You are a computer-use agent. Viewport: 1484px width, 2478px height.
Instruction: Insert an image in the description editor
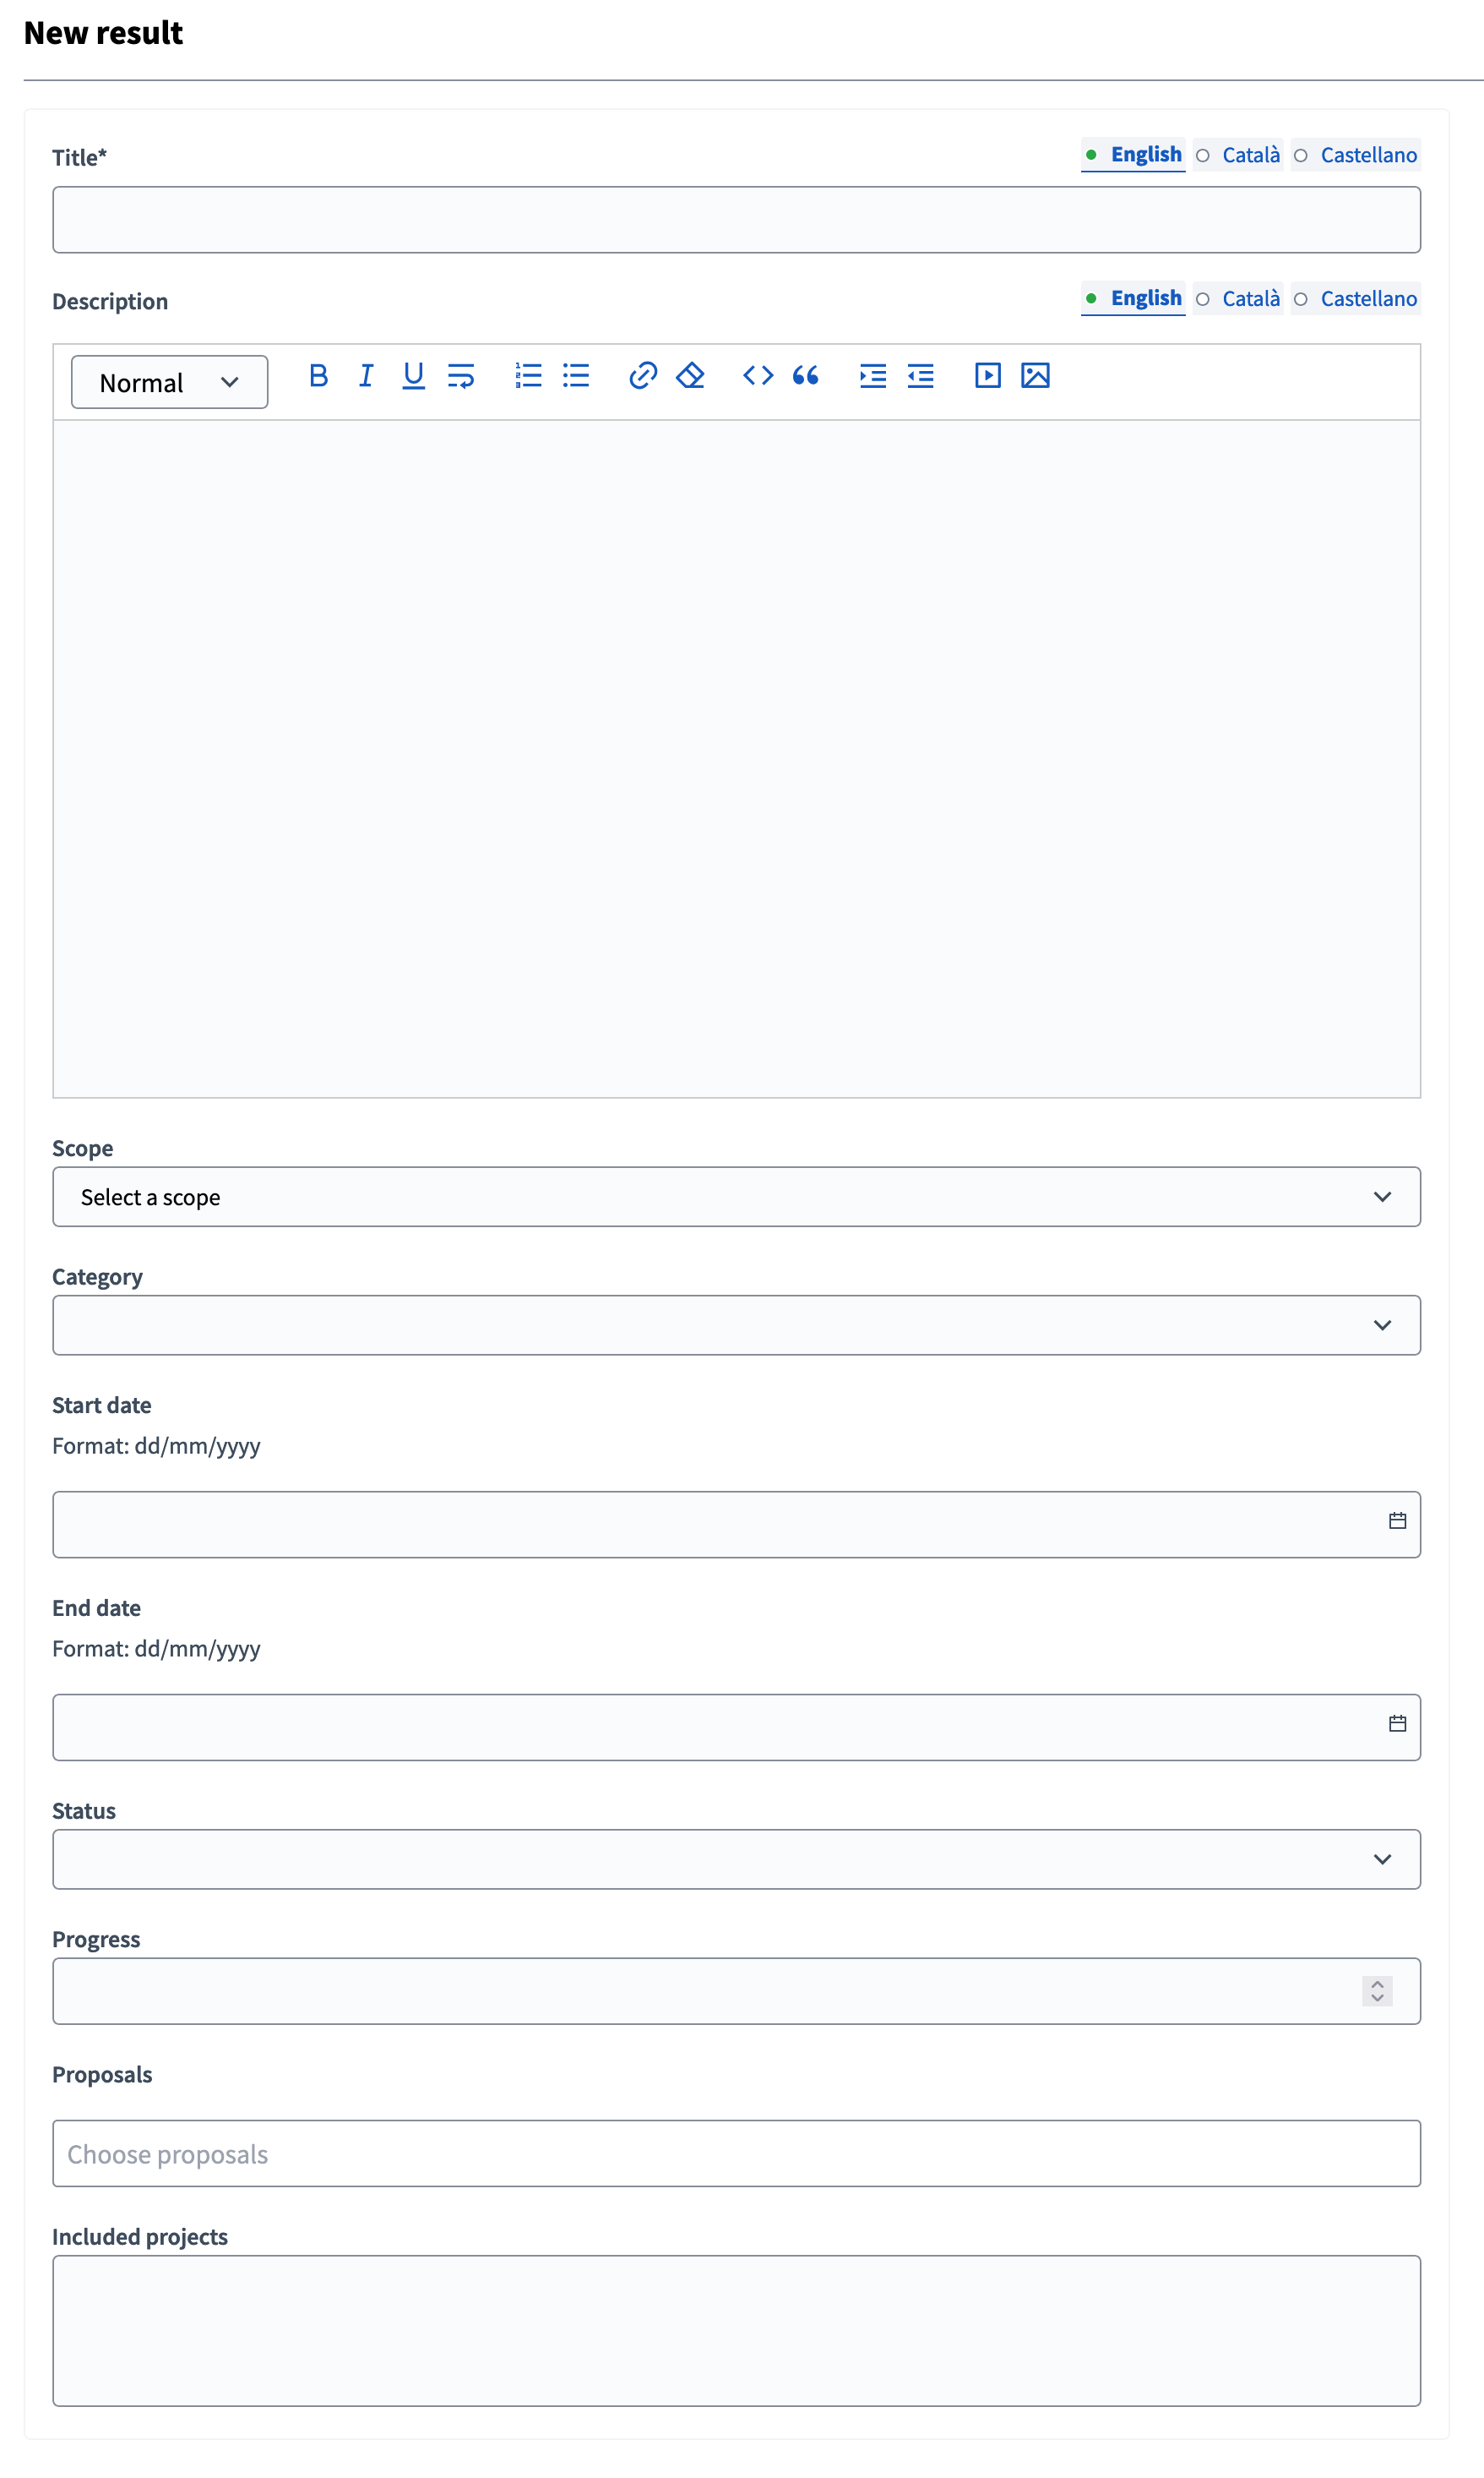pos(1035,376)
